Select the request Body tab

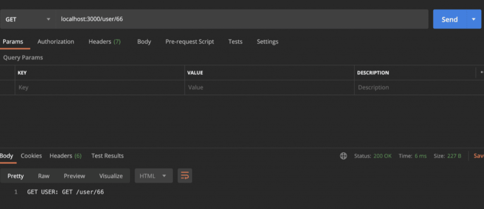[x=144, y=41]
